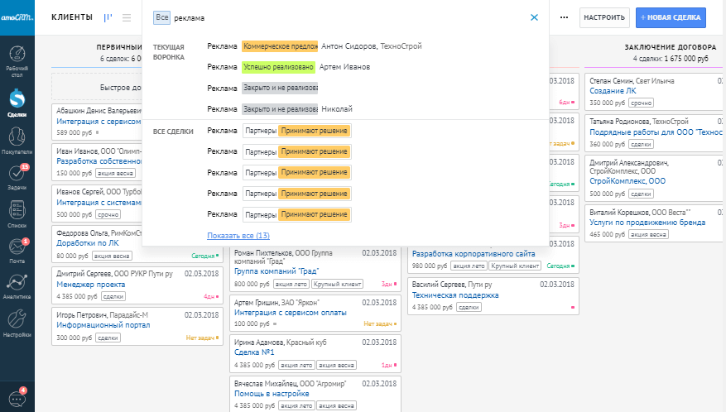Switch to pipeline board view

tap(108, 17)
